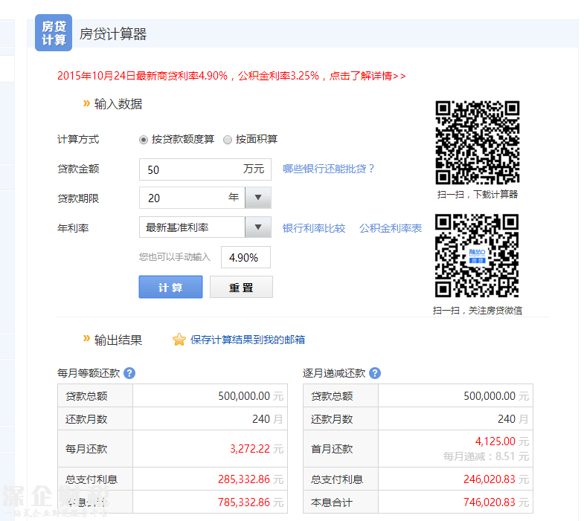Image resolution: width=584 pixels, height=521 pixels.
Task: Open 哪些银行还能批贷？ link
Action: [328, 169]
